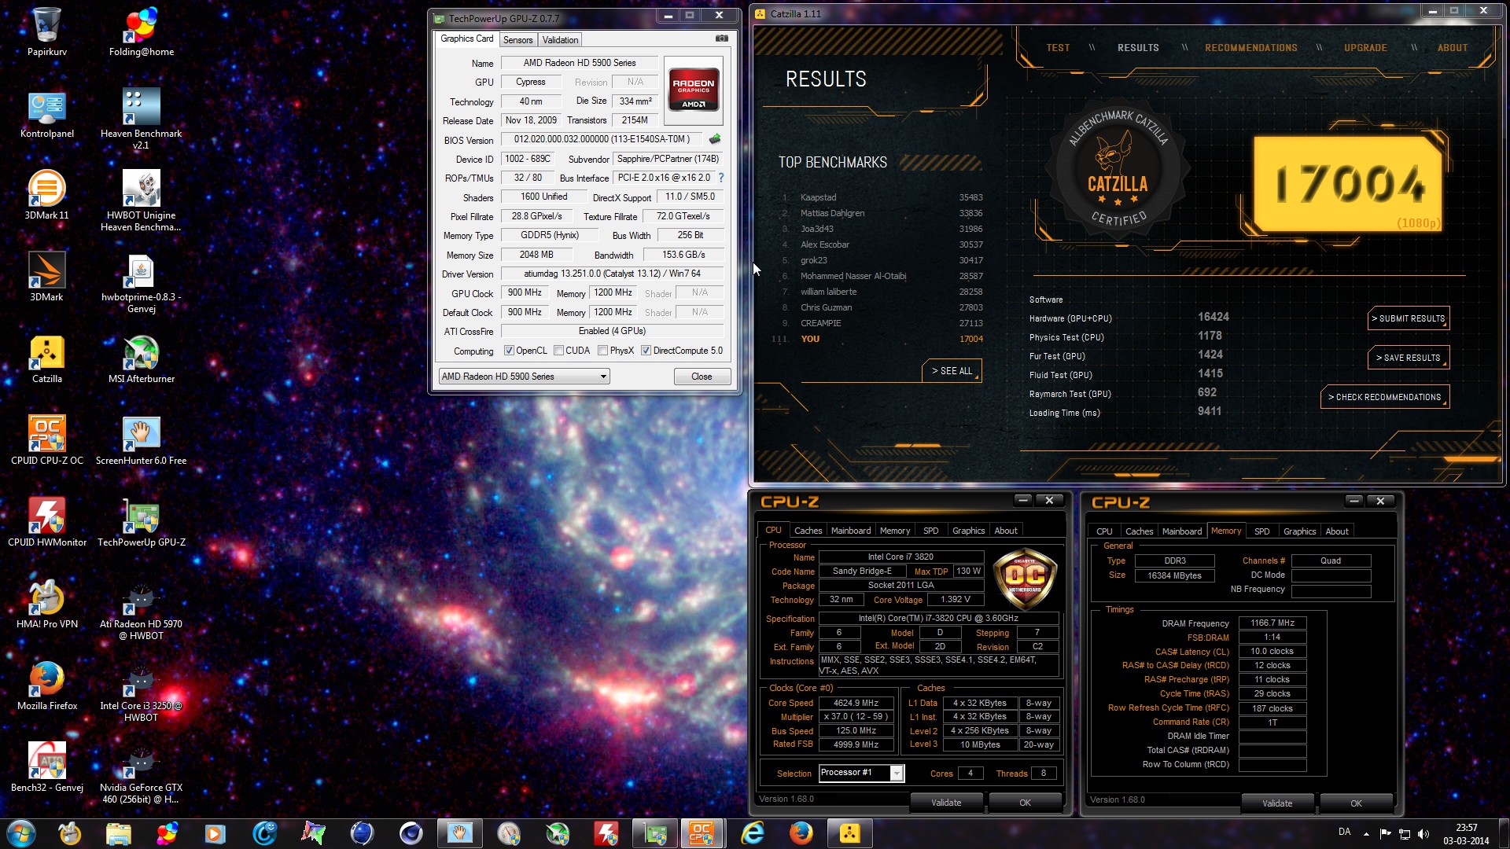Open the Bench32 - Genvej shortcut

point(46,767)
